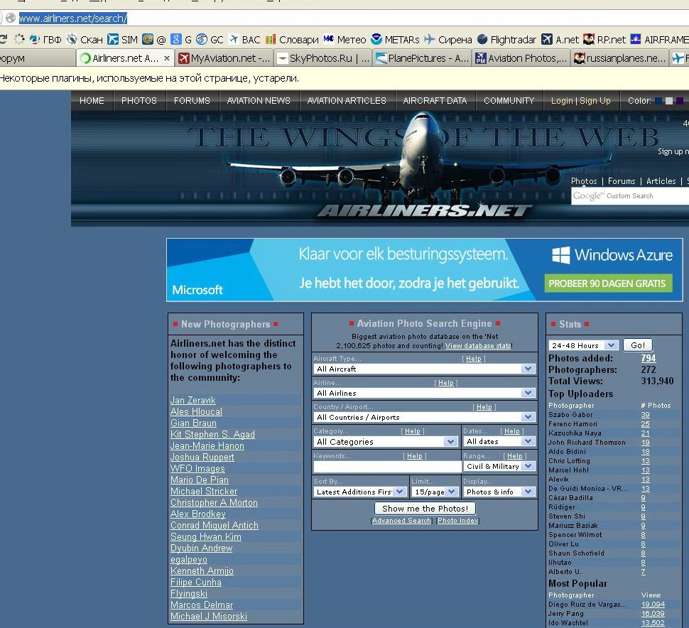Open the Advanced Search link

tap(401, 521)
